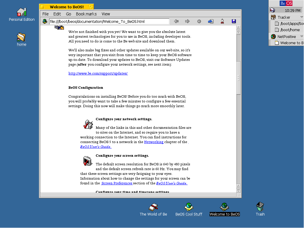Image resolution: width=304 pixels, height=228 pixels.
Task: Select /boot/apps window entry in Deskbar
Action: pos(289,24)
